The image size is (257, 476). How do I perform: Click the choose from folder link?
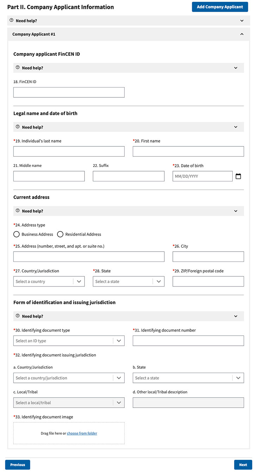coord(82,433)
